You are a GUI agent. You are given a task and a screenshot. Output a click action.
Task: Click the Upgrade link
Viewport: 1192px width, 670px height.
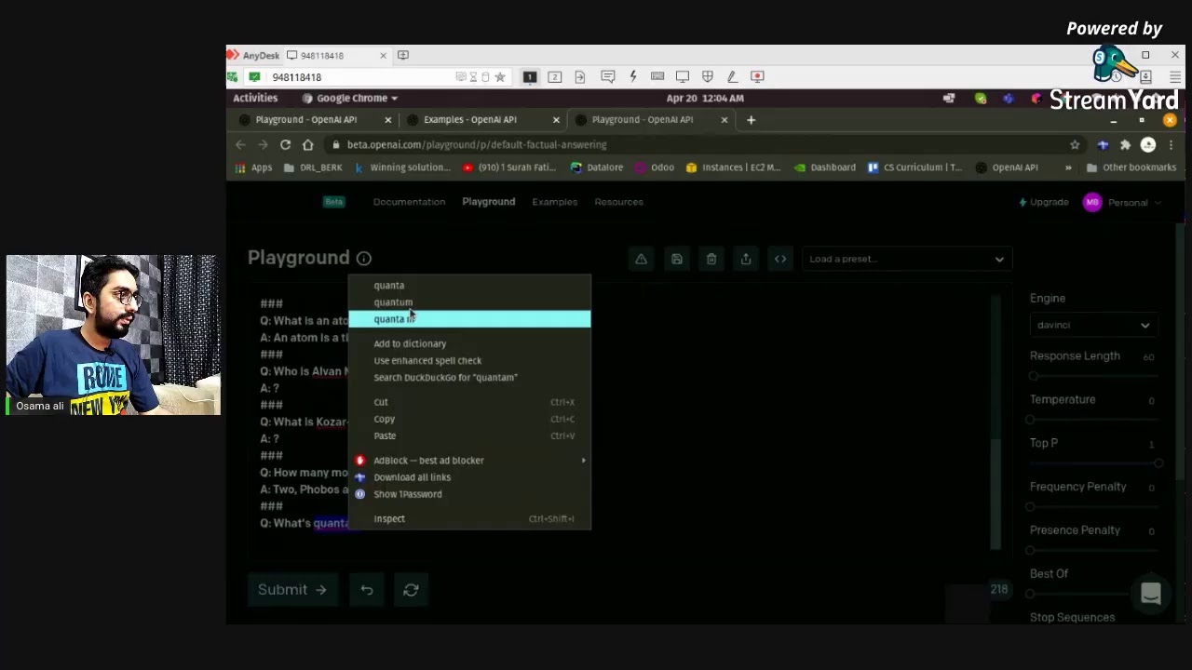[1044, 202]
